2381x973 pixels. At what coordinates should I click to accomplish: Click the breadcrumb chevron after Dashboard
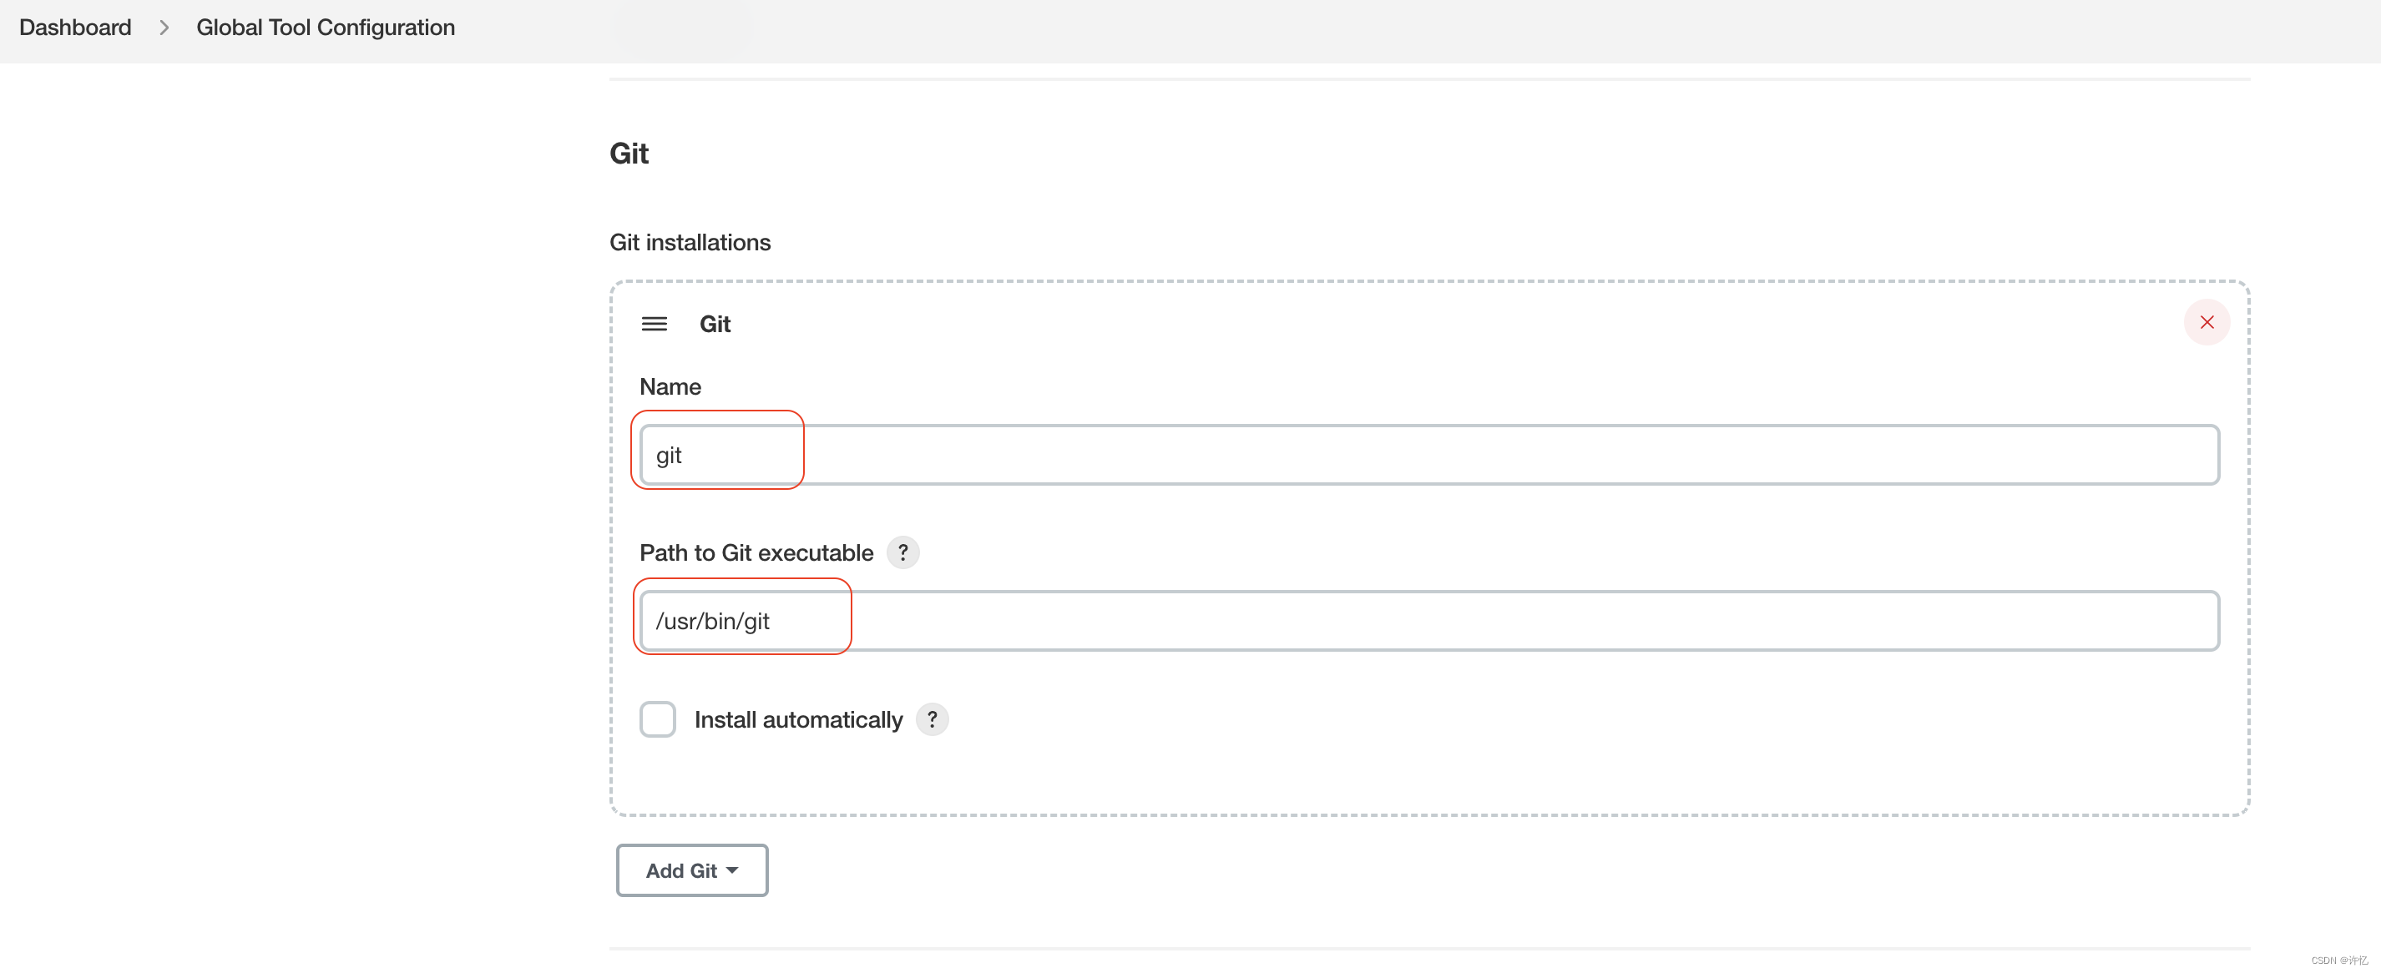pyautogui.click(x=164, y=28)
